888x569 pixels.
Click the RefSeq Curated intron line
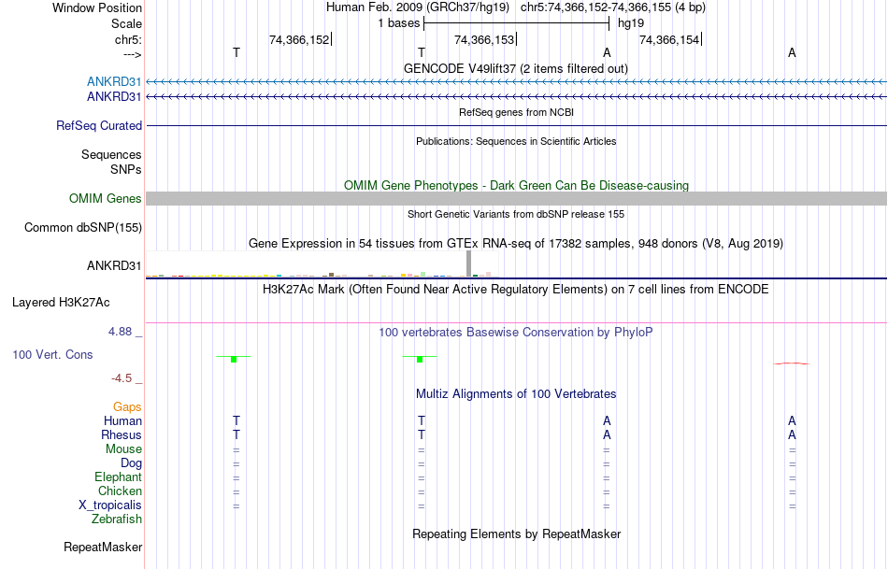point(516,125)
